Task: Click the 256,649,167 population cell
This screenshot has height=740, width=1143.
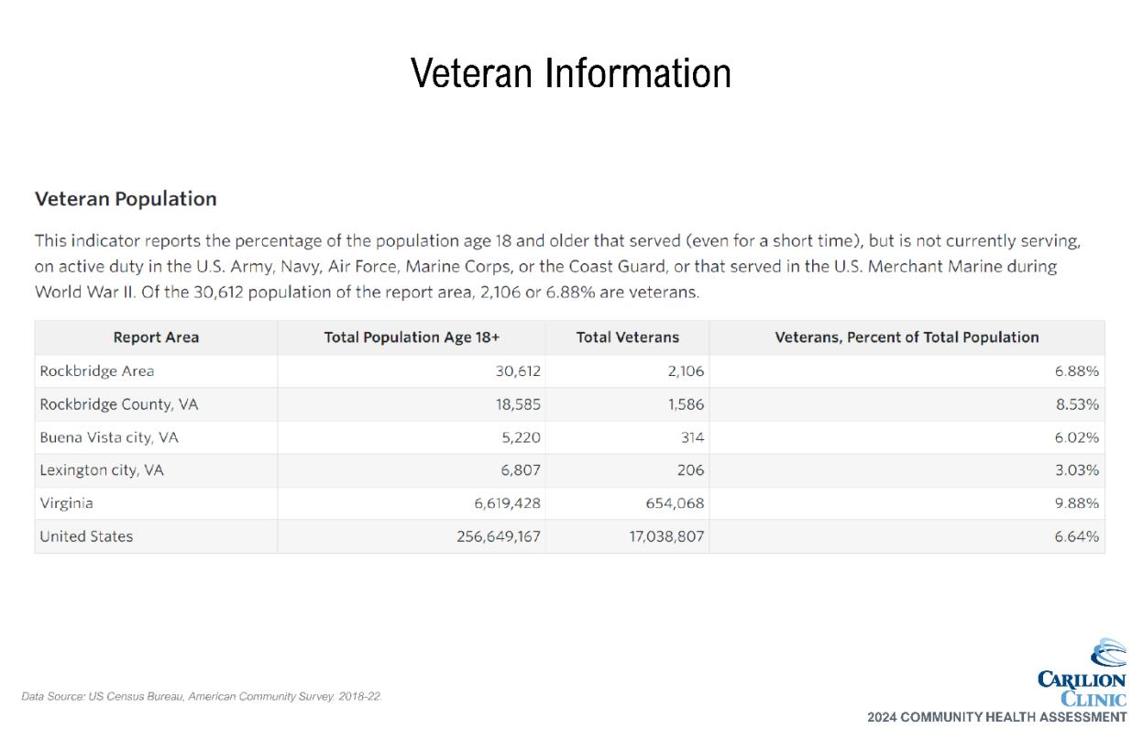Action: pos(499,536)
